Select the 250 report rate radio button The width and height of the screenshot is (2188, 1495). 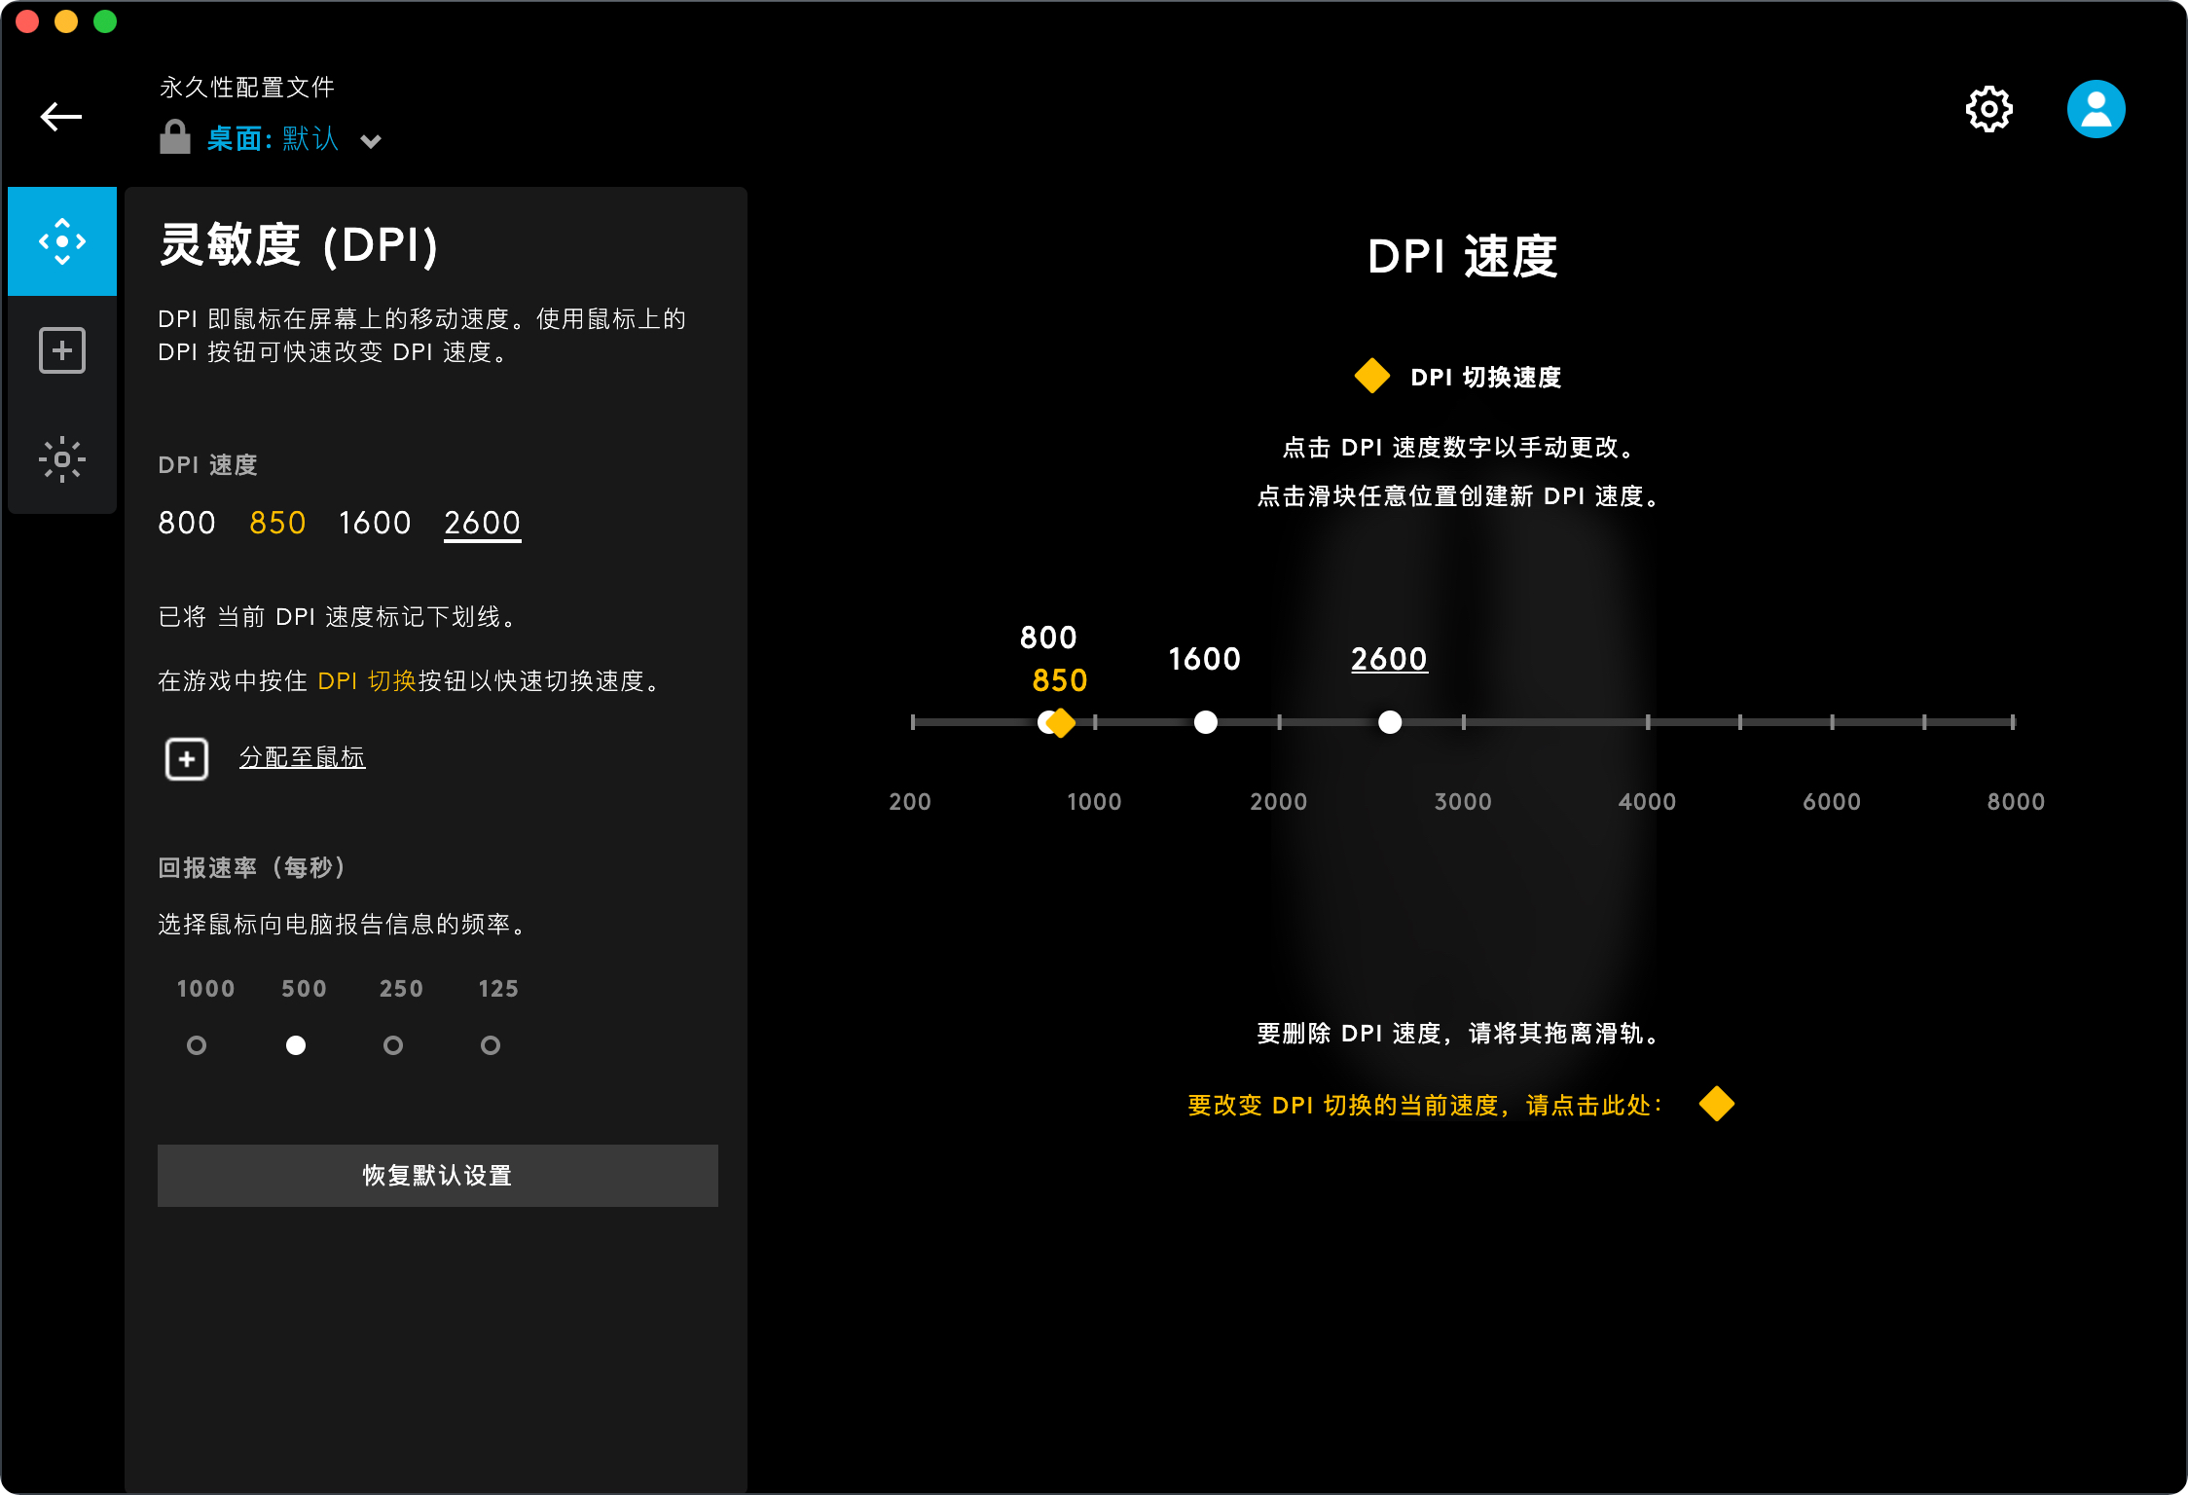click(x=393, y=1045)
